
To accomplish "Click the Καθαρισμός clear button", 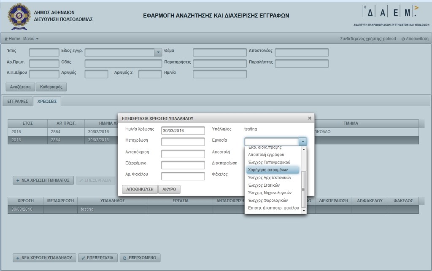I will (x=51, y=87).
